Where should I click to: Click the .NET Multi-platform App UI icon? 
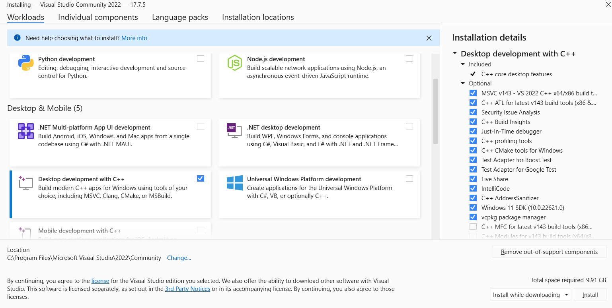point(26,131)
